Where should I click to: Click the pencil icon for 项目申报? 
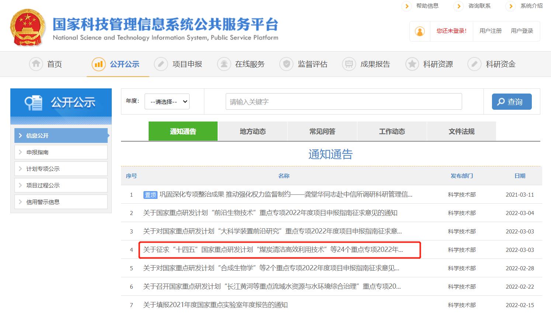coord(161,64)
